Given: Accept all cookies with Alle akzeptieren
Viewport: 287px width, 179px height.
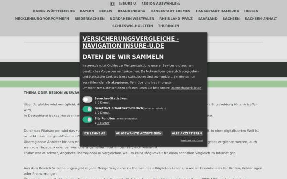Looking at the screenshot, I should tap(187, 133).
